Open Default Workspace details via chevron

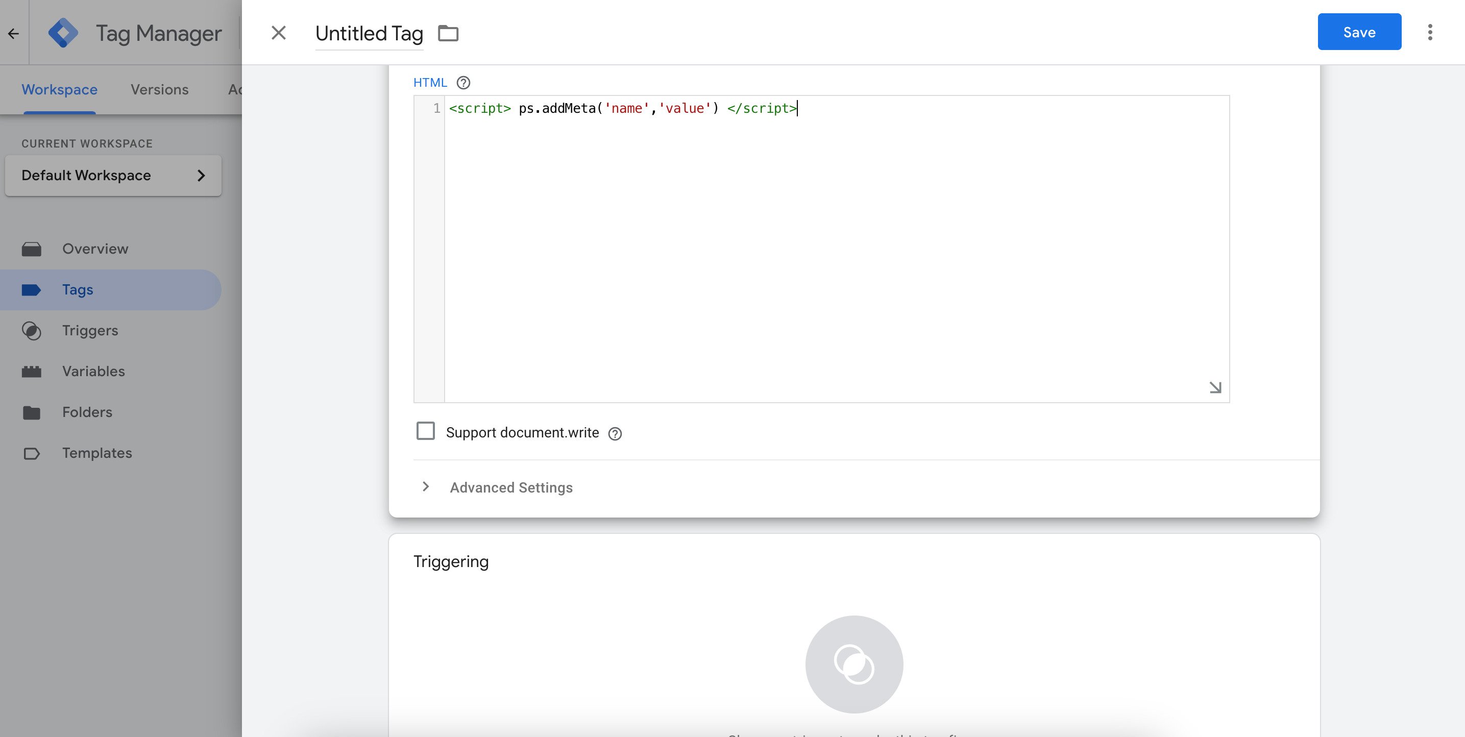click(202, 175)
